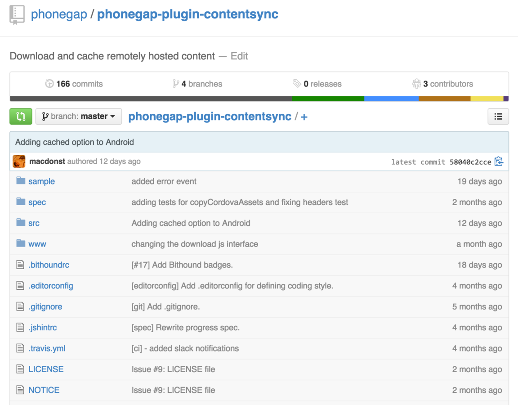Click the 'Adding cached option to Android' header message
518x405 pixels.
pos(75,142)
